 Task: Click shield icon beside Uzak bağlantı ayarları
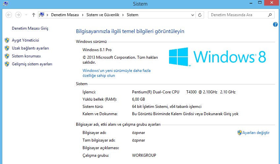(x=7, y=48)
